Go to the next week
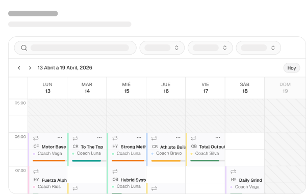Viewport: 306px width, 194px height. pos(30,68)
